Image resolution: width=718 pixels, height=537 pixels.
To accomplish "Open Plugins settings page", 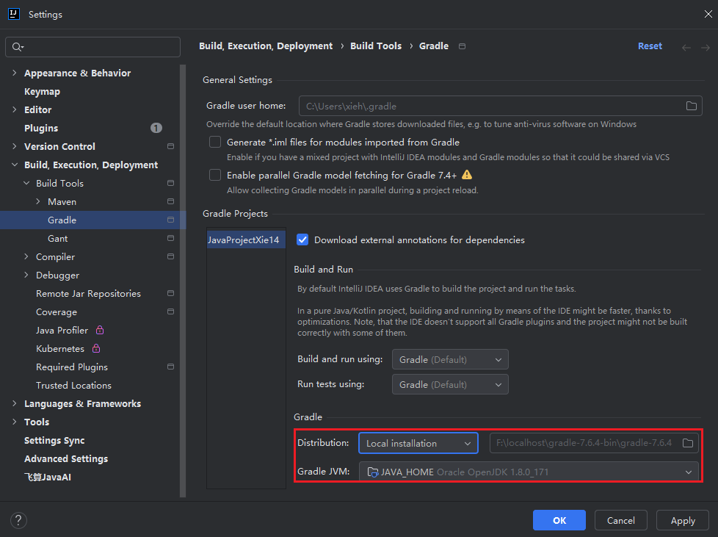I will pos(41,129).
